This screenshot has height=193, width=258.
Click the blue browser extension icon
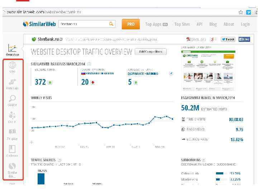click(248, 12)
